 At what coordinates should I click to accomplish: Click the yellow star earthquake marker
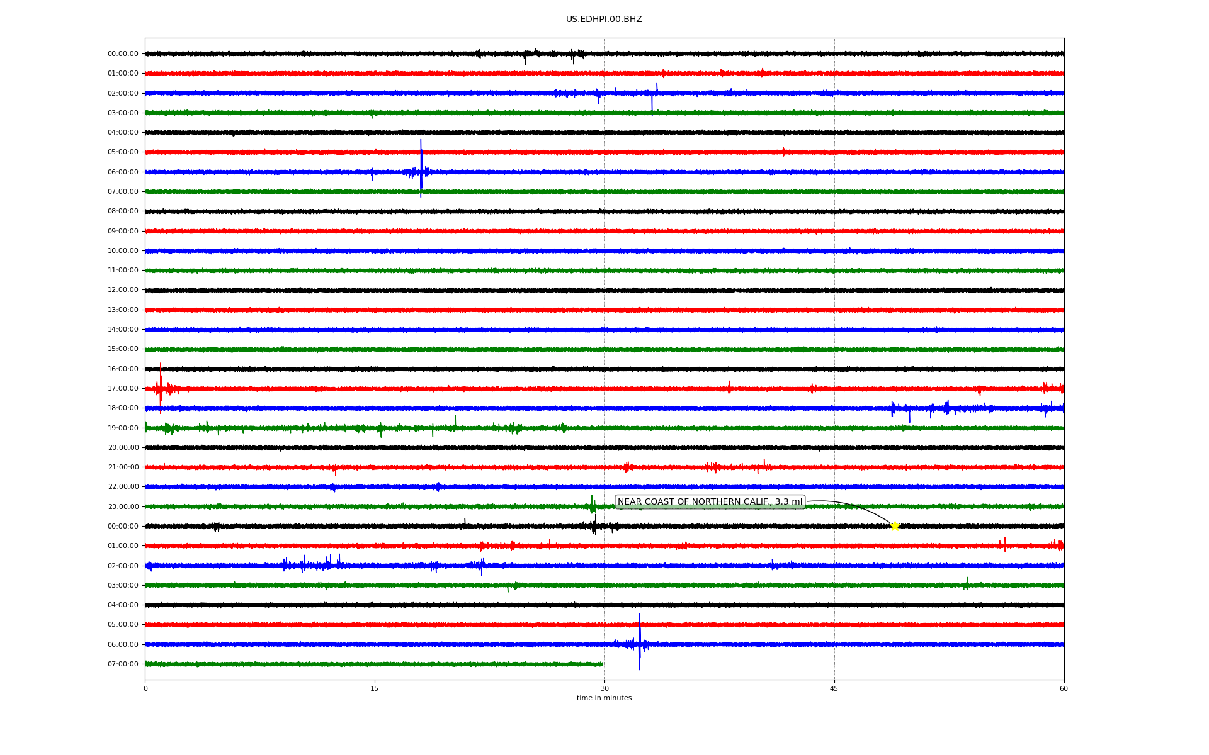tap(895, 526)
